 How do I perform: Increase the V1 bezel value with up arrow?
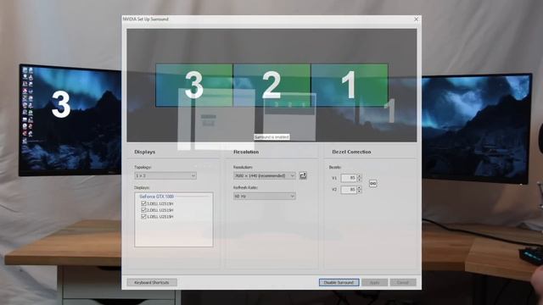pos(359,175)
